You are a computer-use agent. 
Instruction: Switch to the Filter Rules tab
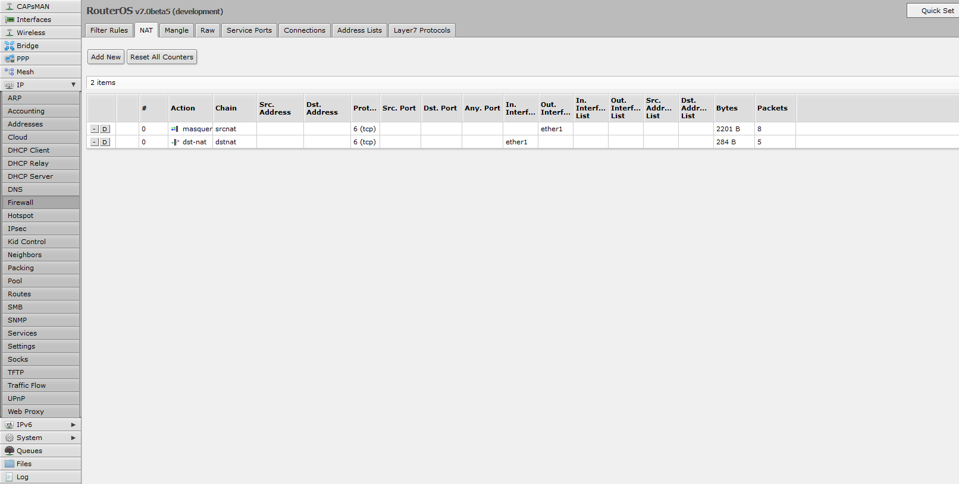coord(109,30)
